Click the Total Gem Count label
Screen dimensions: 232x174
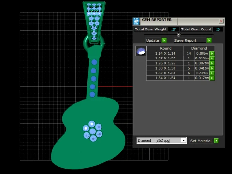click(x=196, y=29)
